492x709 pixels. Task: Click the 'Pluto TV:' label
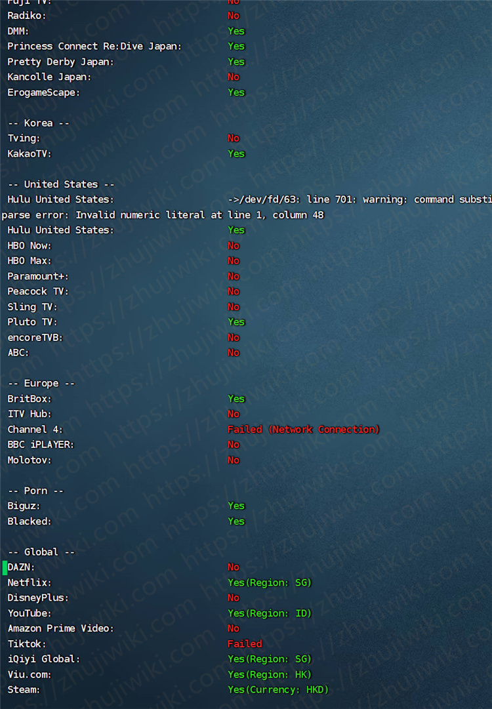click(33, 323)
